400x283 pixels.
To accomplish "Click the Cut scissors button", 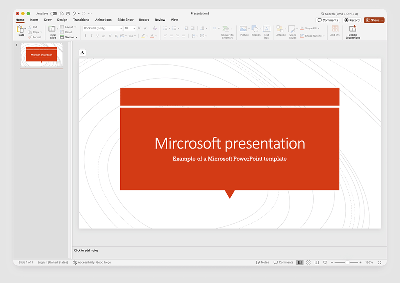I will click(33, 27).
